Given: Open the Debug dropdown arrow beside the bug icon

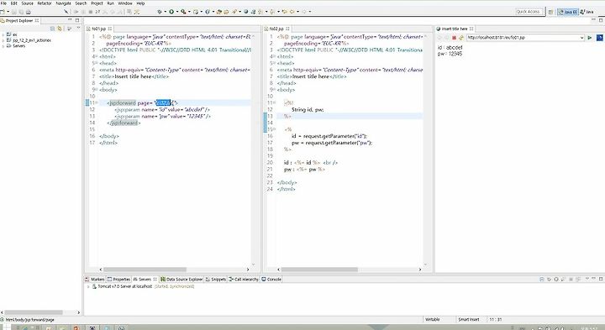Looking at the screenshot, I should click(x=166, y=12).
